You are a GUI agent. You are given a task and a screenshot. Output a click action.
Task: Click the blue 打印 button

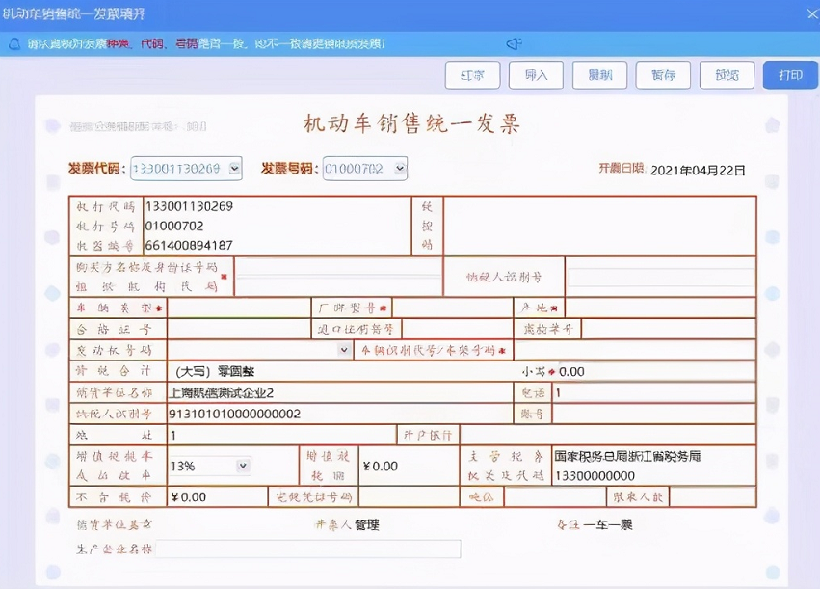coord(790,75)
